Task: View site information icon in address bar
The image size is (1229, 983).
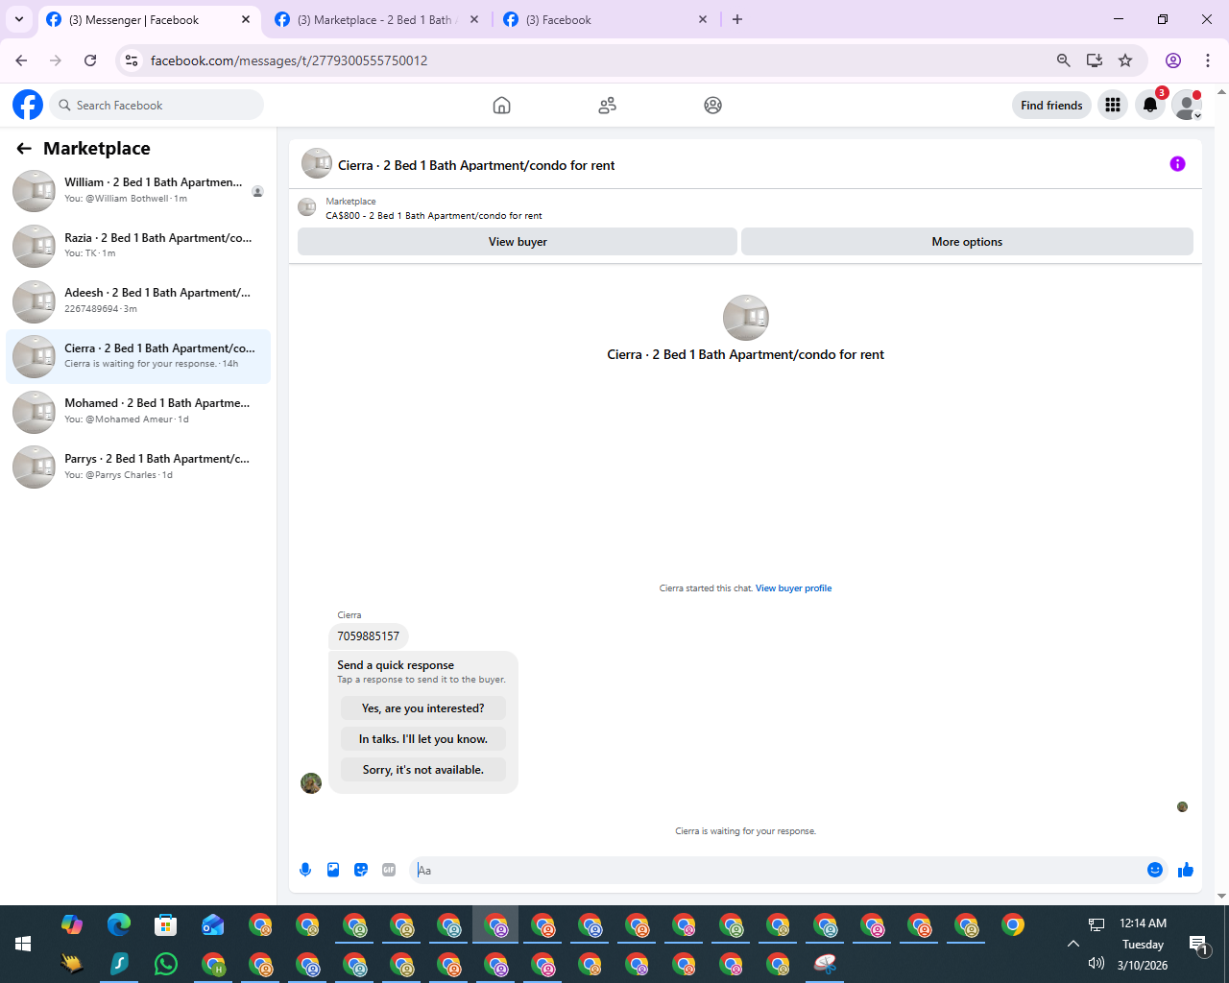Action: [132, 60]
